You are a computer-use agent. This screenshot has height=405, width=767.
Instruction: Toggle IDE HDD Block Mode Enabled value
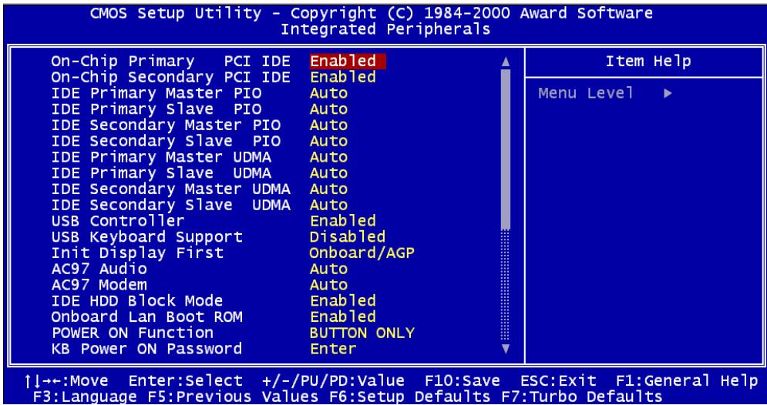(343, 300)
